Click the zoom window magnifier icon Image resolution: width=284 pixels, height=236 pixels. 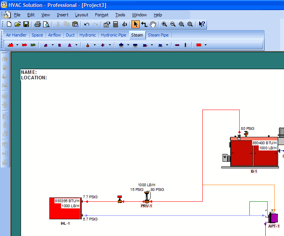click(190, 24)
